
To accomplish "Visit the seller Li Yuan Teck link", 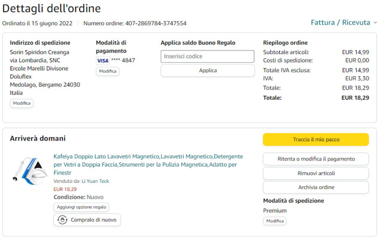I will coord(95,181).
